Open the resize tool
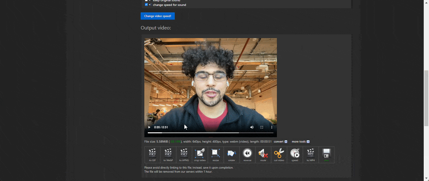Screen dimensions: 429x181 pyautogui.click(x=216, y=155)
